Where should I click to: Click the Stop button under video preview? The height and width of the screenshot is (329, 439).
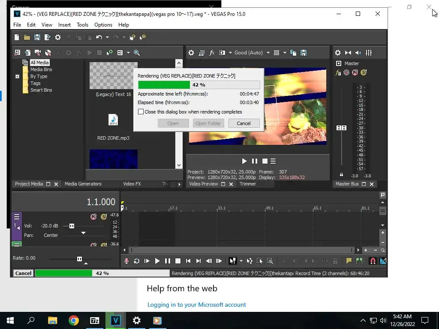265,161
